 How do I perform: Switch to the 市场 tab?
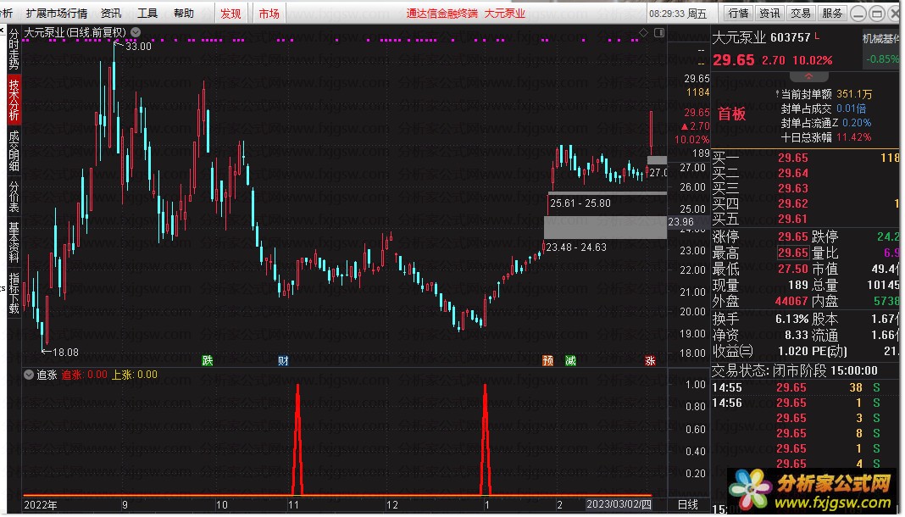coord(269,13)
